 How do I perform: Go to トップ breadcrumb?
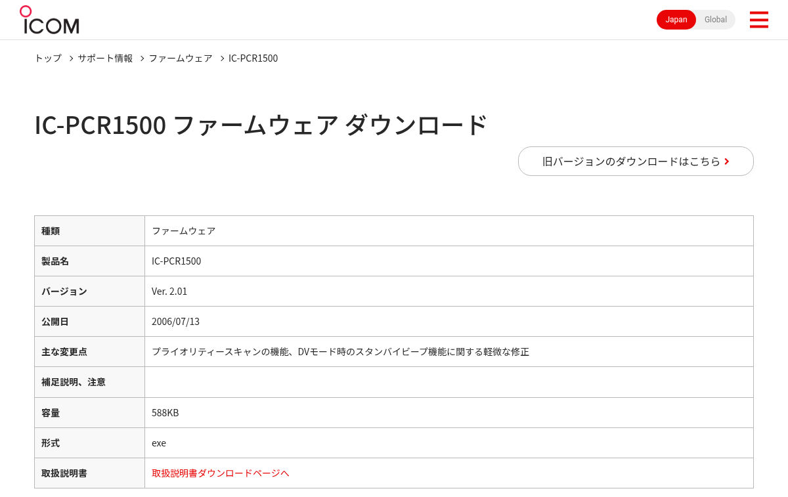pos(48,58)
